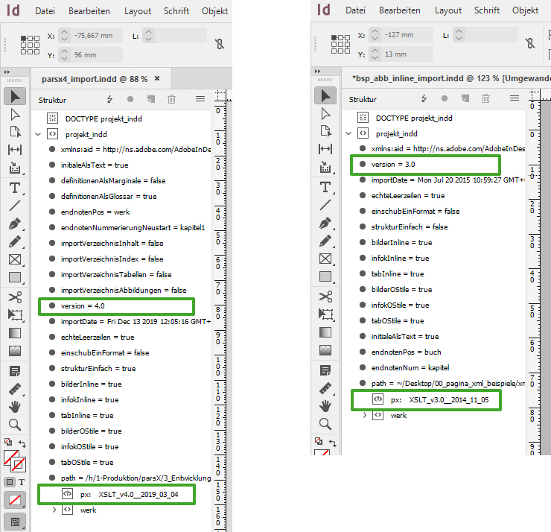The height and width of the screenshot is (532, 551).
Task: Select the Pencil tool in the bsp_abb_inline_import window
Action: (x=325, y=241)
